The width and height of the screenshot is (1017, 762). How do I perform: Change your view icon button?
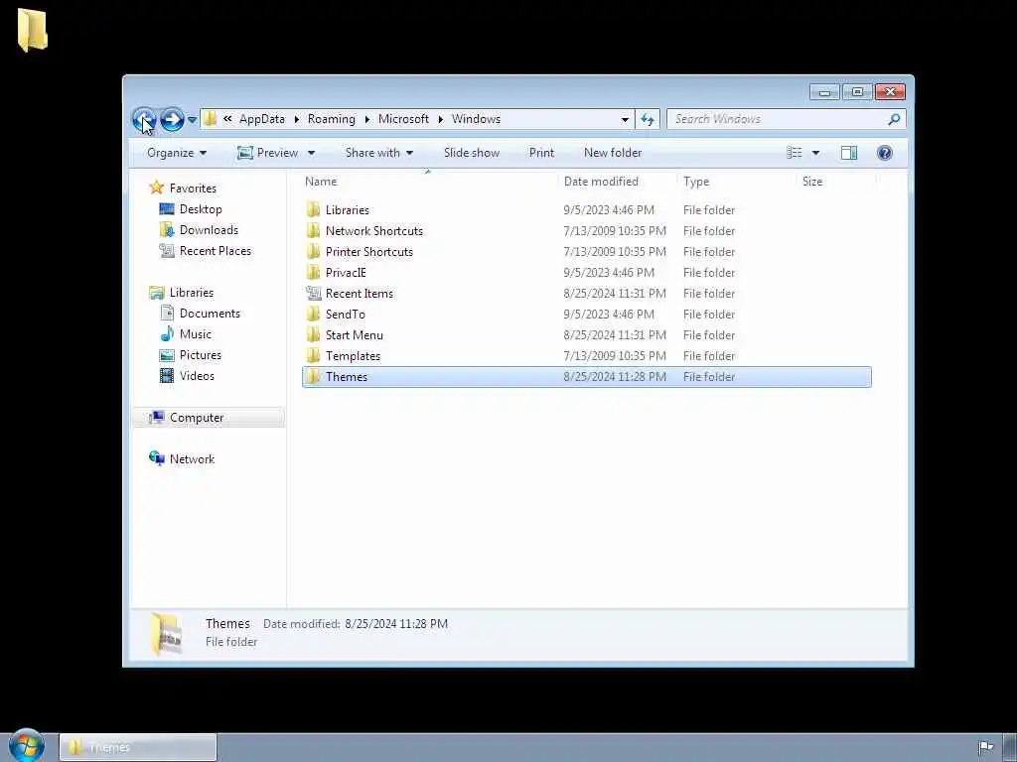pos(794,153)
